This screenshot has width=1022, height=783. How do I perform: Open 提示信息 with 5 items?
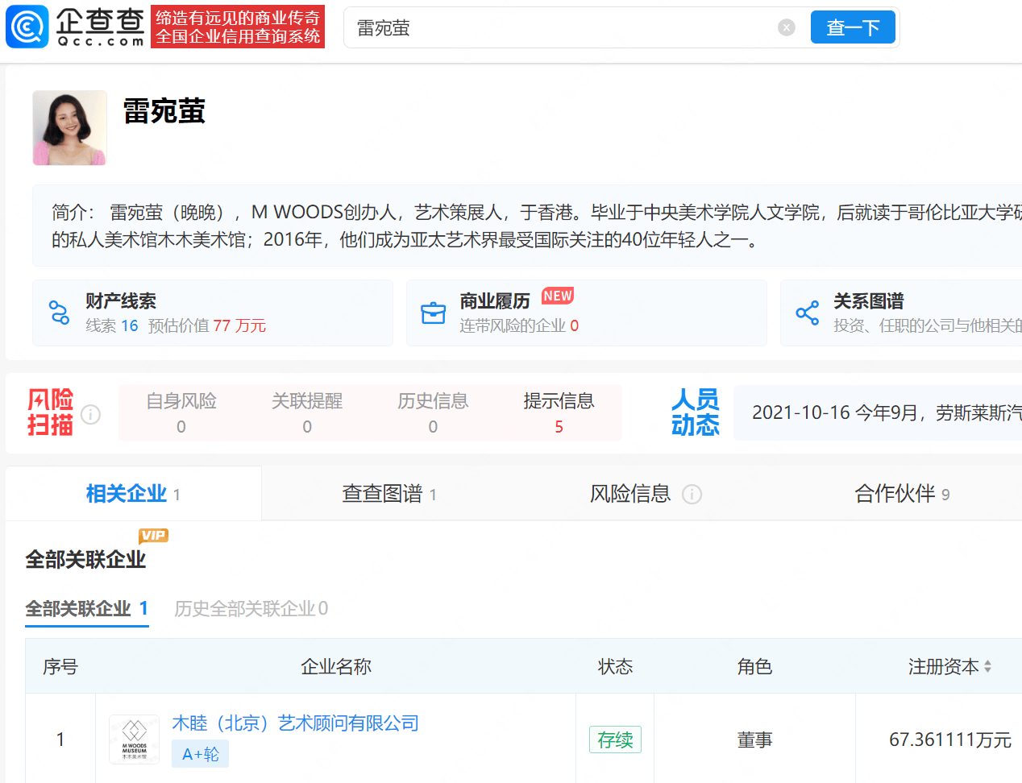tap(559, 413)
